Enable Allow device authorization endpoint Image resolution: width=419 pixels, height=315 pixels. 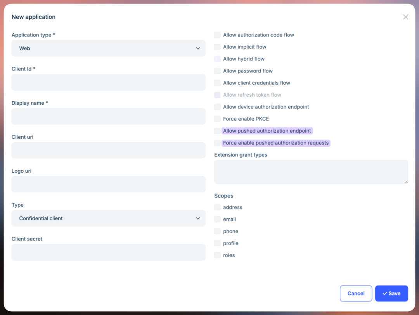coord(217,107)
